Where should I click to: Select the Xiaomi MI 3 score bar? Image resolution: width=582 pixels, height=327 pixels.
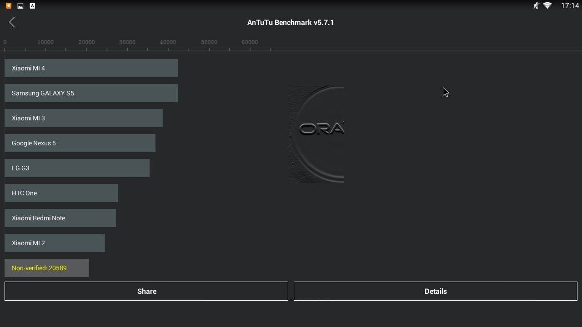pyautogui.click(x=84, y=118)
